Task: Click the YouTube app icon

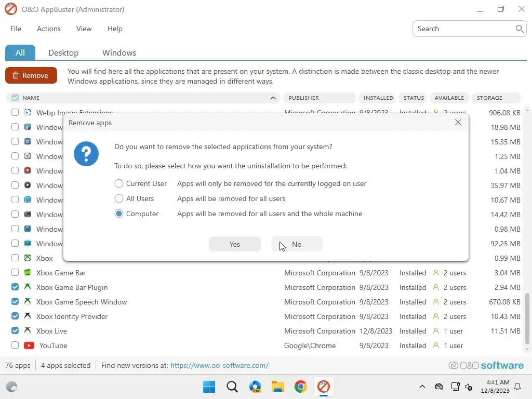Action: point(29,345)
